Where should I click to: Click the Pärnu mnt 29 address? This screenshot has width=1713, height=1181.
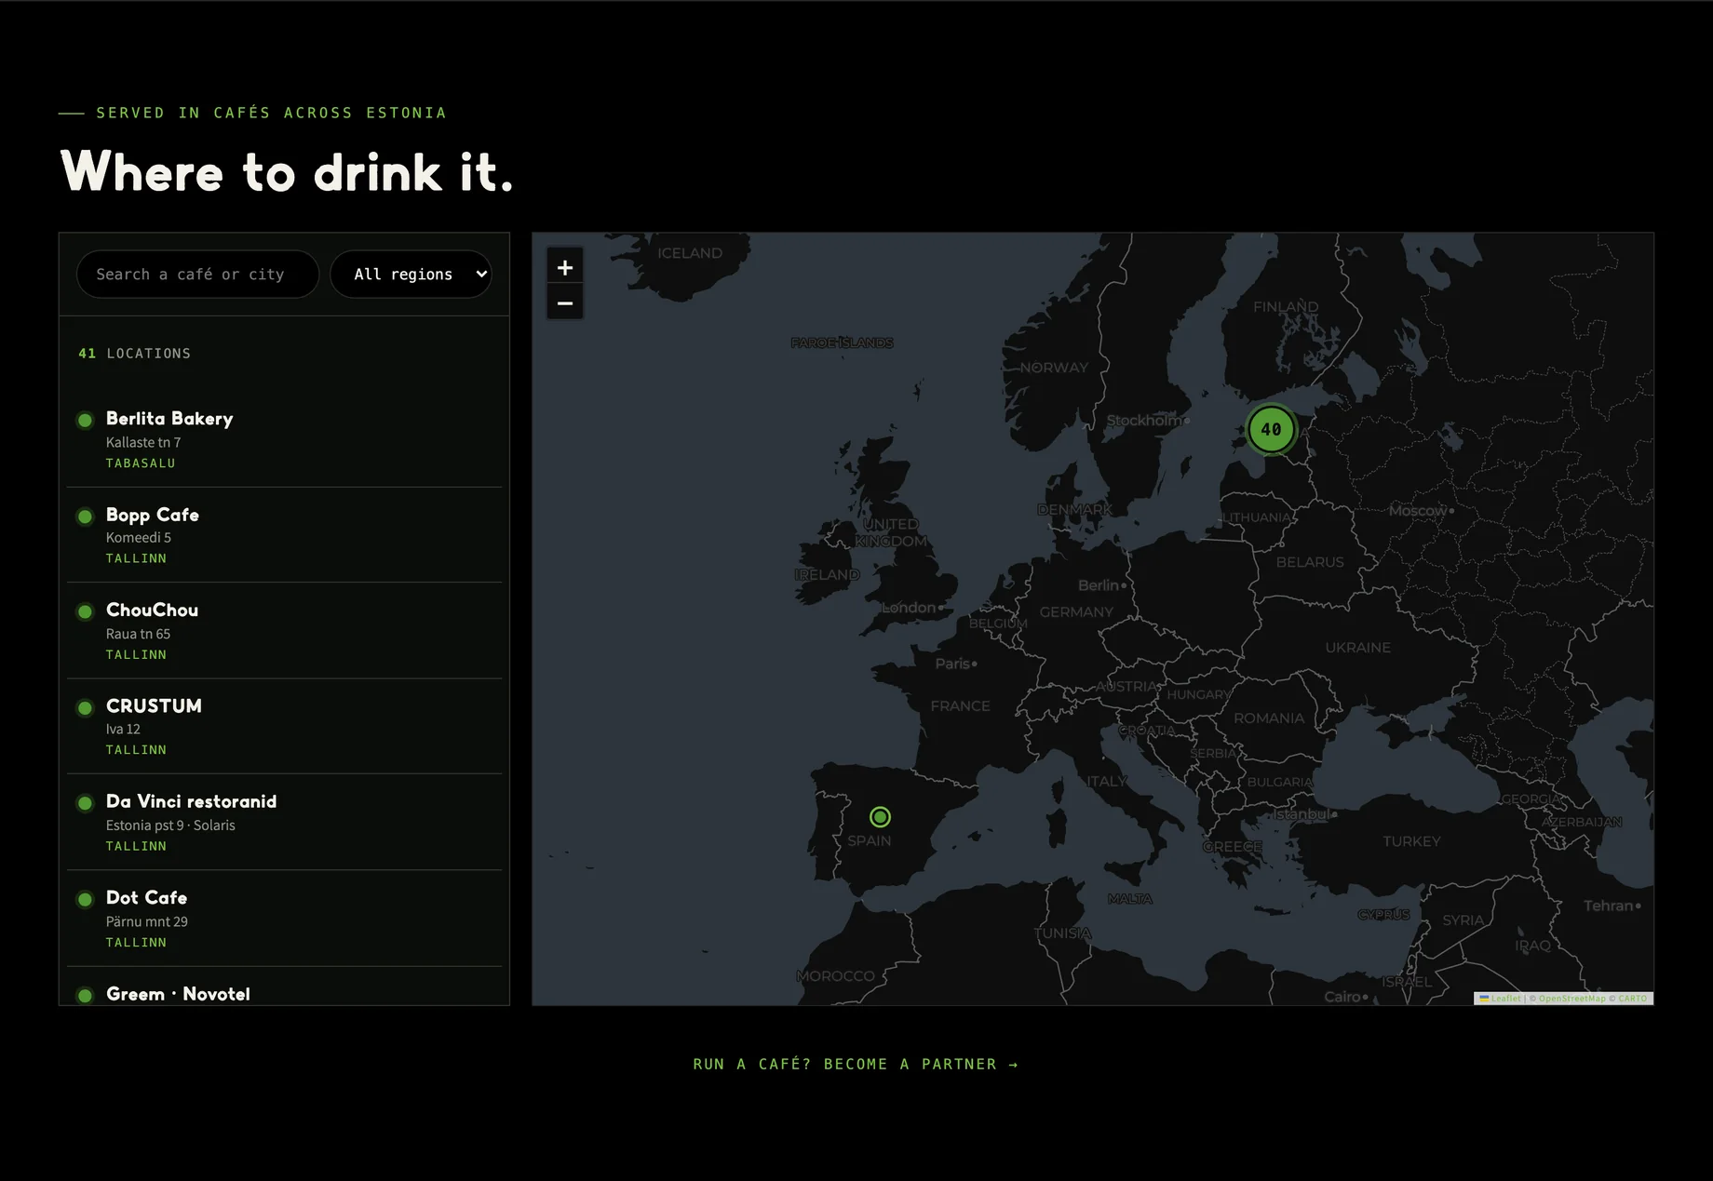(147, 921)
